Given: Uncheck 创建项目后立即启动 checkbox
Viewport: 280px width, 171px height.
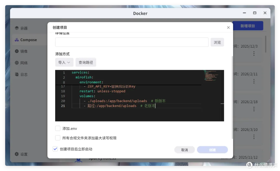Looking at the screenshot, I should point(55,149).
